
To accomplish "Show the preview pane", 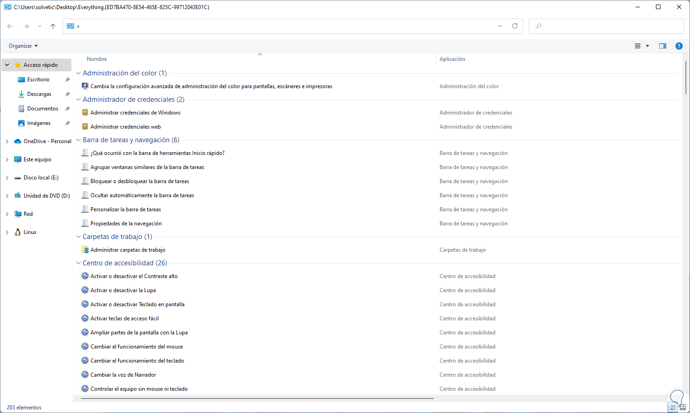I will [x=663, y=46].
